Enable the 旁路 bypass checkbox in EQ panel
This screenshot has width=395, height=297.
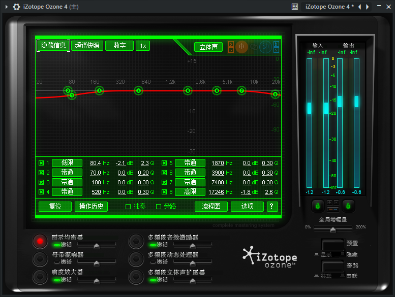(x=159, y=207)
